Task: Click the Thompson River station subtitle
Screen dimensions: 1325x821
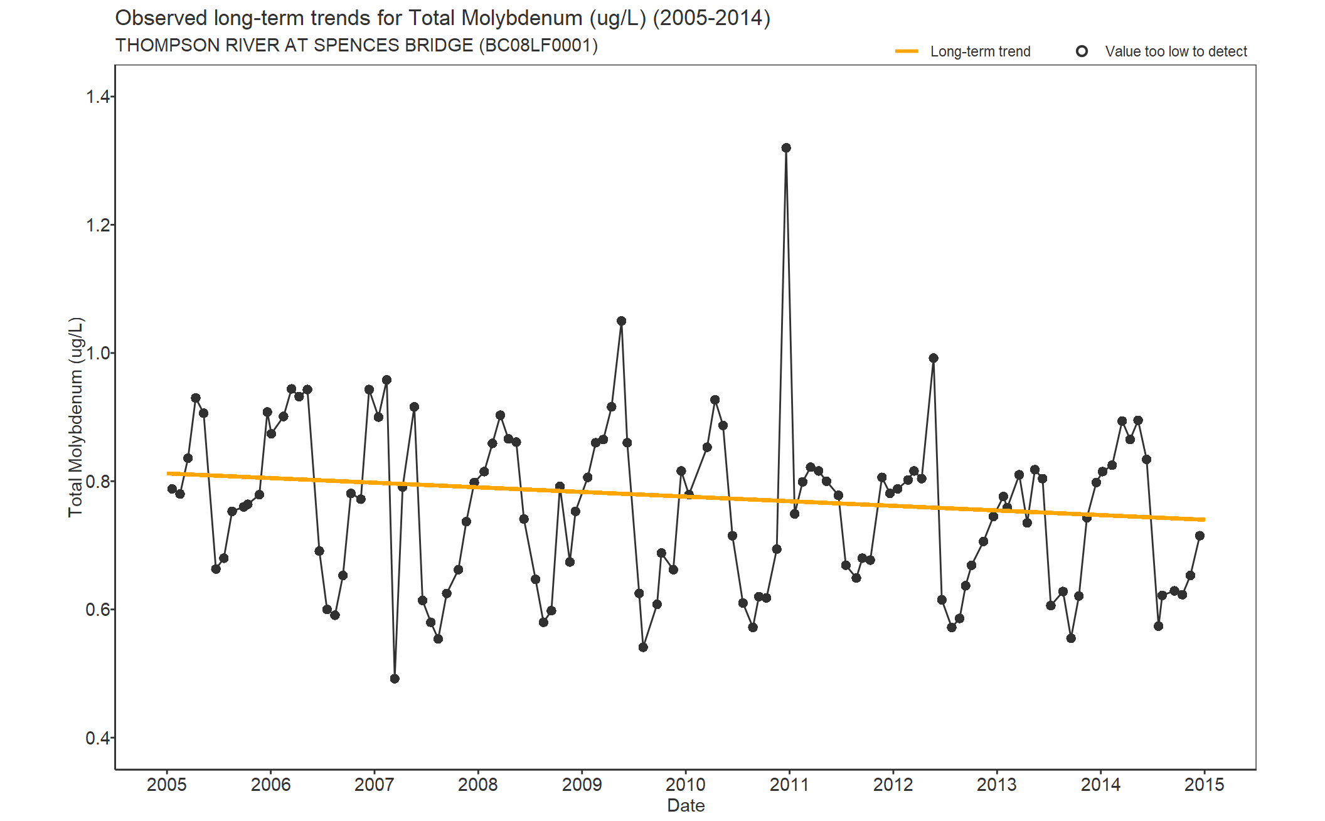Action: (356, 45)
